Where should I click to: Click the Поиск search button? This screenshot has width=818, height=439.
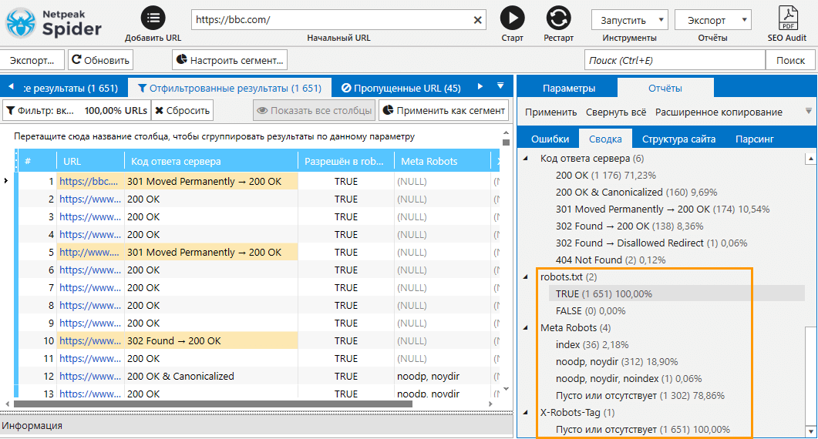pyautogui.click(x=790, y=60)
